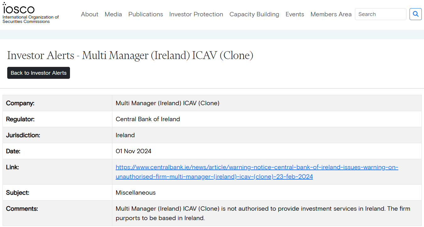Open the Members Area
This screenshot has width=424, height=227.
point(331,14)
